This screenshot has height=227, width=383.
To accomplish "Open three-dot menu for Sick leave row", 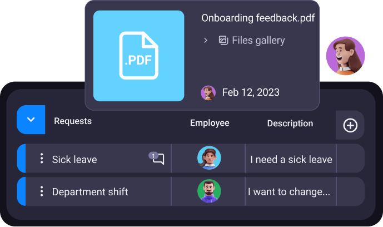I will [x=42, y=159].
